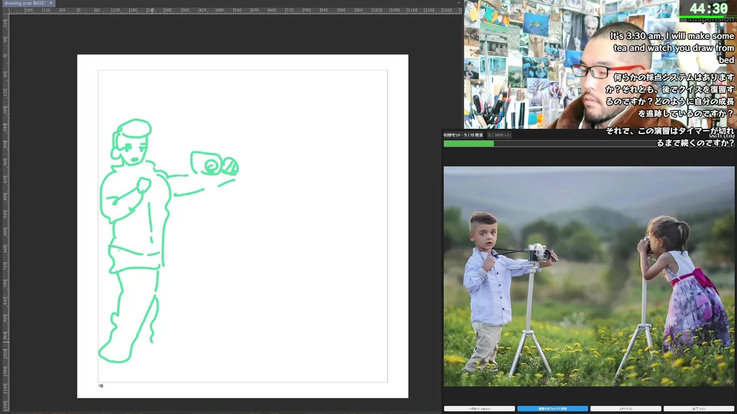Viewport: 737px width, 414px height.
Task: Close the drawing prac BASE tab
Action: coord(51,3)
